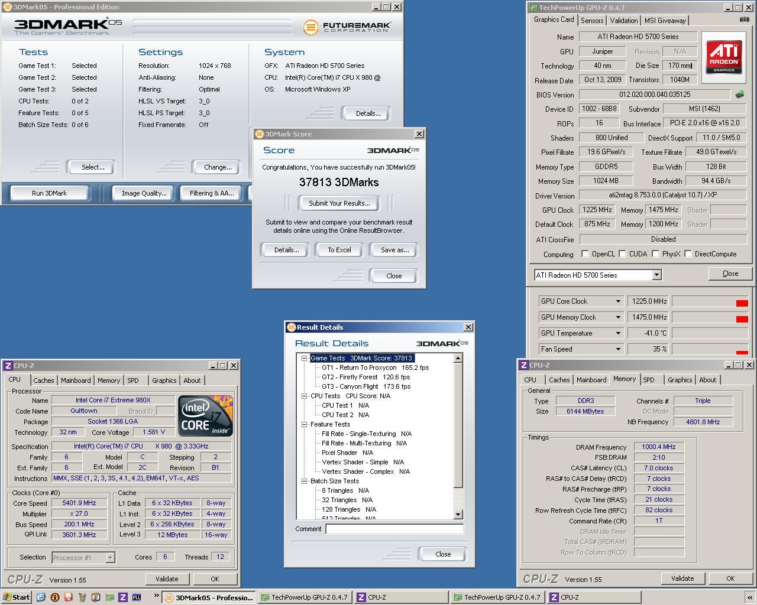The image size is (757, 605).
Task: Click the GPU-Z title bar icon in main window
Action: (533, 8)
